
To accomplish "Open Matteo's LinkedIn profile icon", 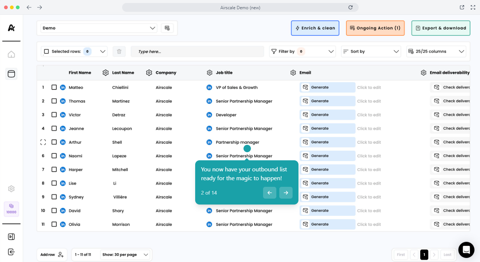I will pos(63,87).
